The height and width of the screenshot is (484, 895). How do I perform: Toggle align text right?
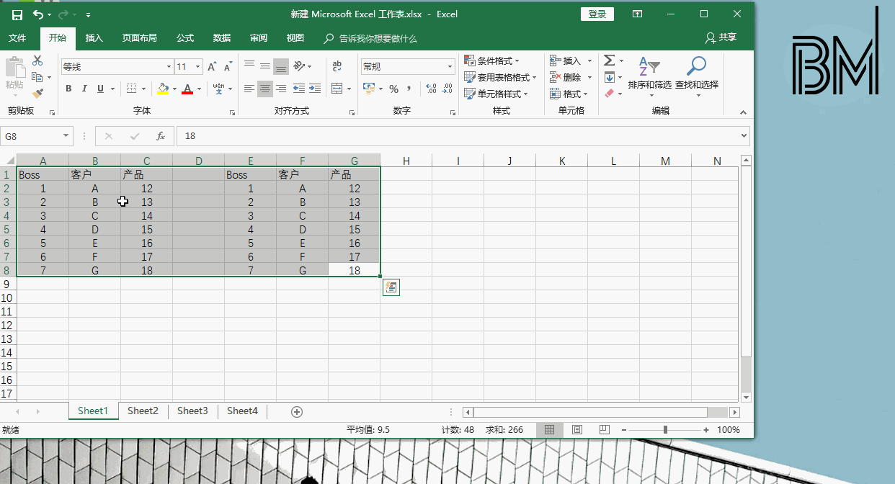click(x=281, y=89)
